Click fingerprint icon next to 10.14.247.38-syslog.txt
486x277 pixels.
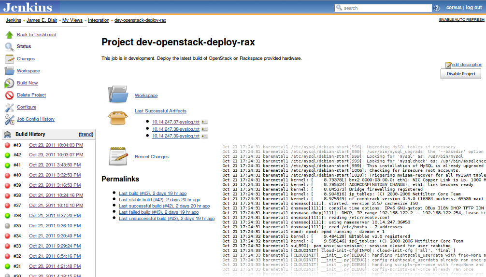pos(204,129)
